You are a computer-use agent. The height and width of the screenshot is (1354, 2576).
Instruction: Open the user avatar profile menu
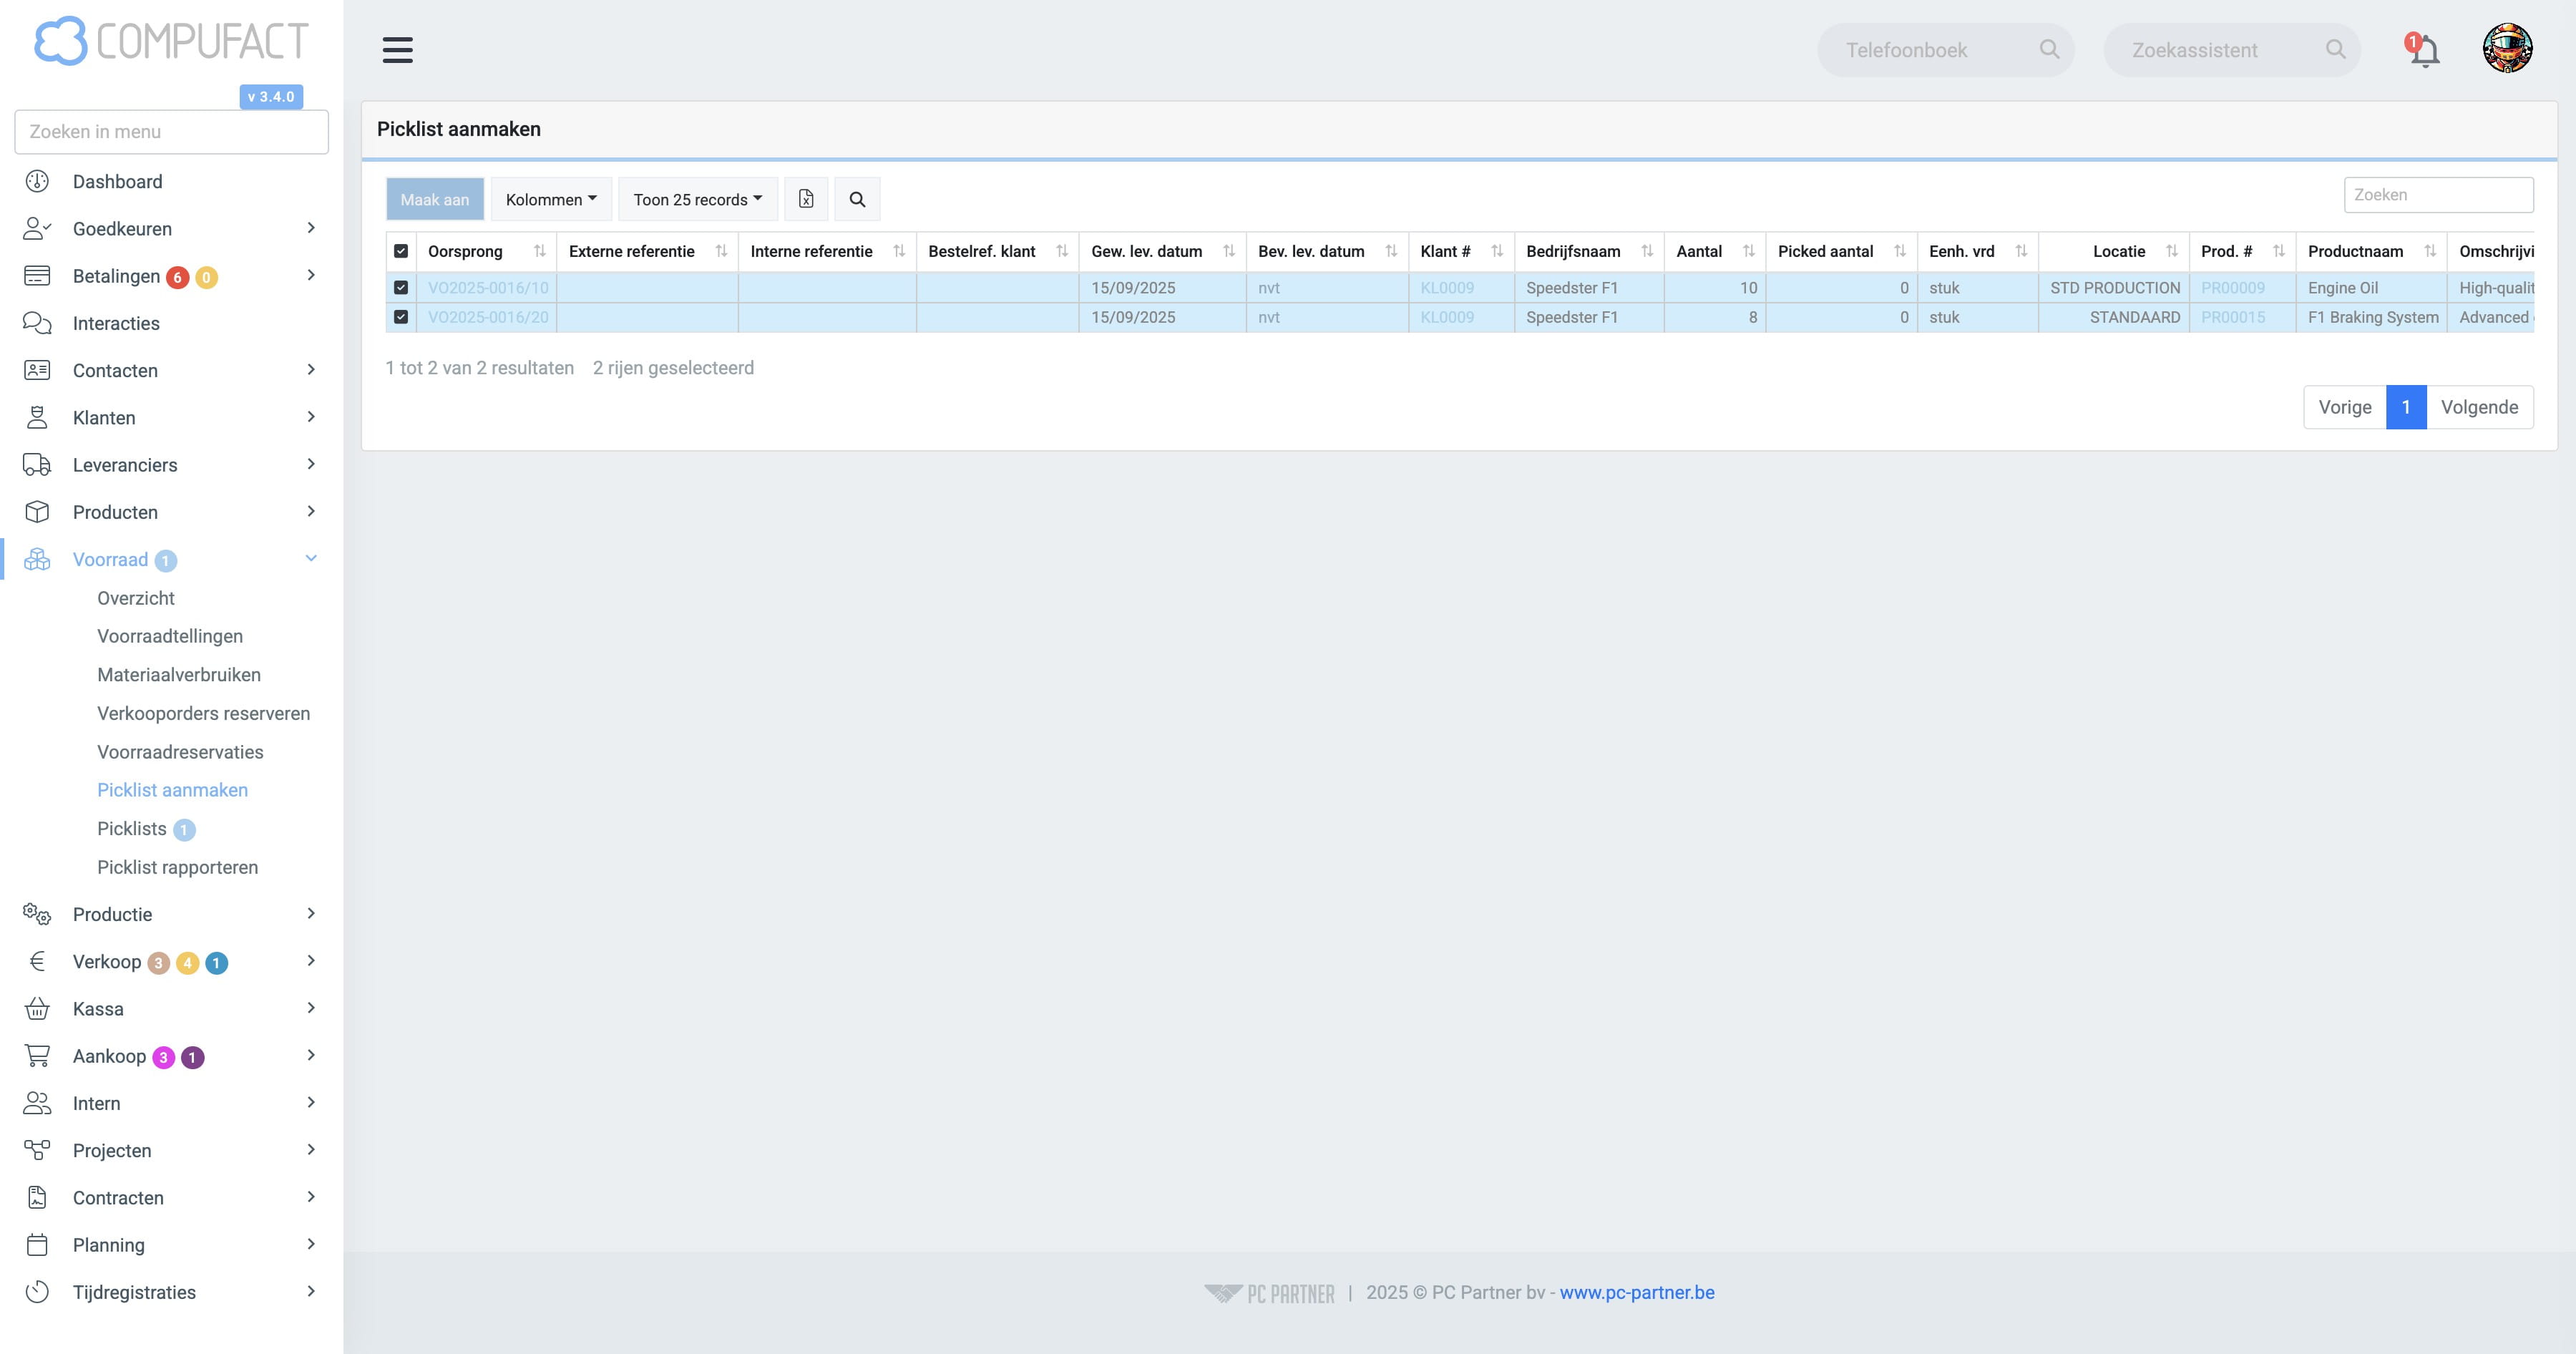coord(2507,49)
